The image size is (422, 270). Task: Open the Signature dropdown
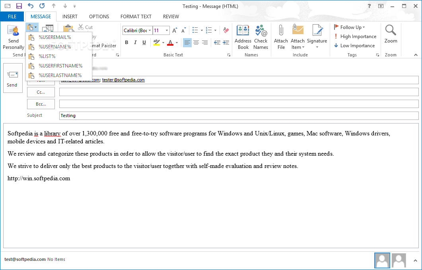(x=317, y=37)
